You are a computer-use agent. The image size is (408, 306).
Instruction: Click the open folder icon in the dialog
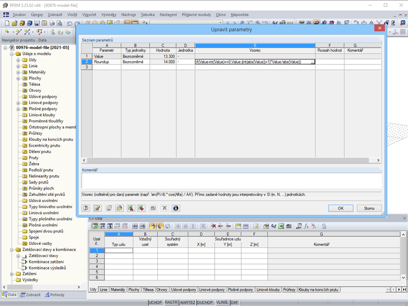tap(119, 208)
